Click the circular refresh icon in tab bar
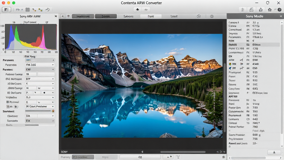 (x=199, y=16)
